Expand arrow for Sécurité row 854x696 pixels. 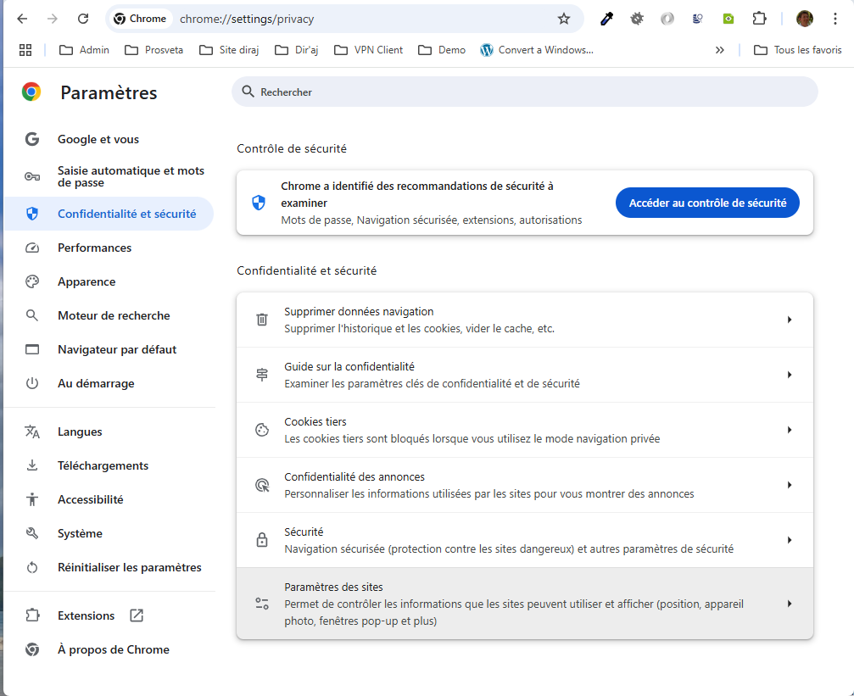coord(790,540)
